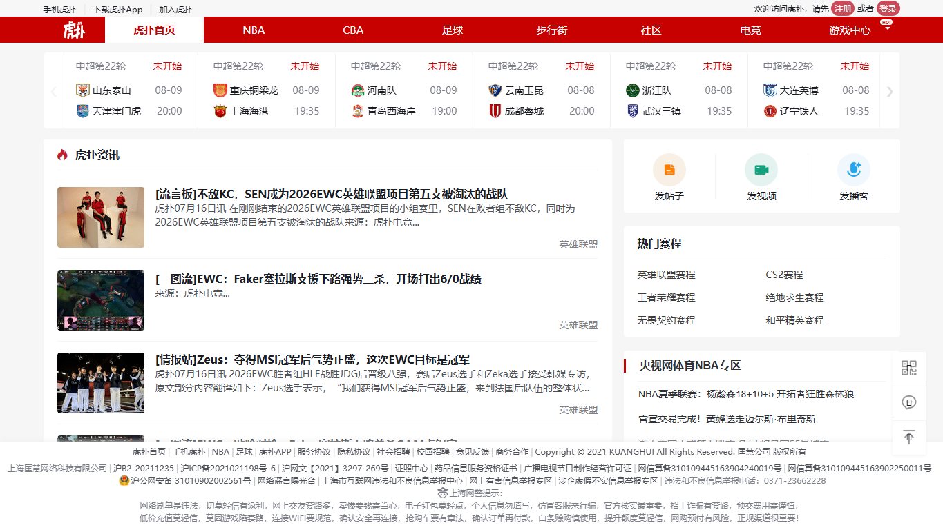
Task: Click 辽宁铁人 team crest icon
Action: (x=770, y=110)
